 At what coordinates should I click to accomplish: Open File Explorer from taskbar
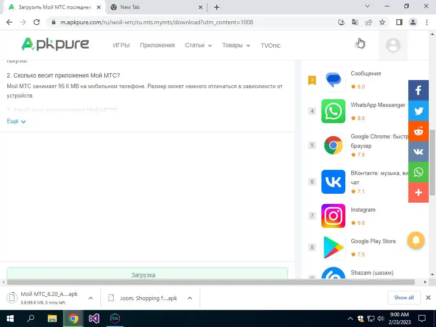pyautogui.click(x=52, y=318)
